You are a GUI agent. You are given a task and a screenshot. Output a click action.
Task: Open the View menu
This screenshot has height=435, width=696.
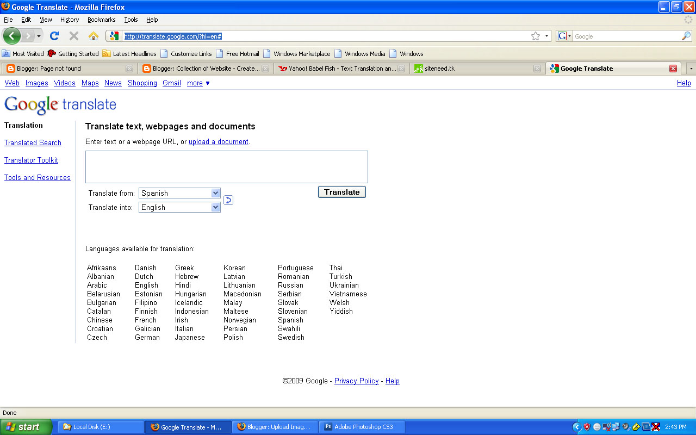click(46, 20)
